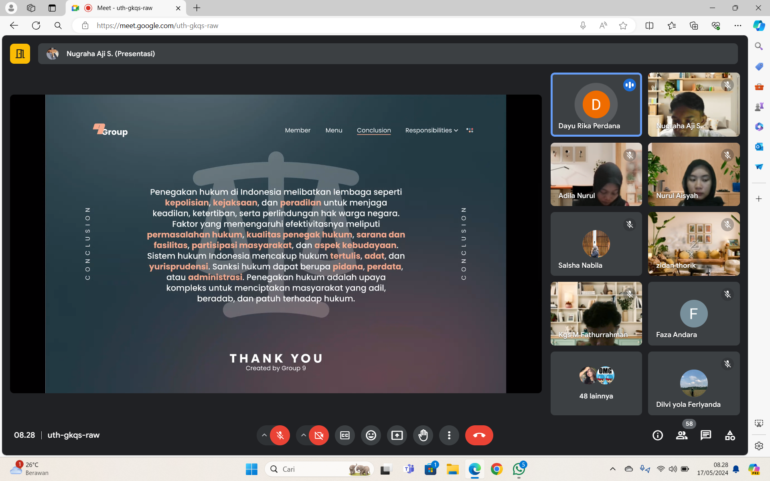770x481 pixels.
Task: Toggle closed captions CC button
Action: (345, 435)
